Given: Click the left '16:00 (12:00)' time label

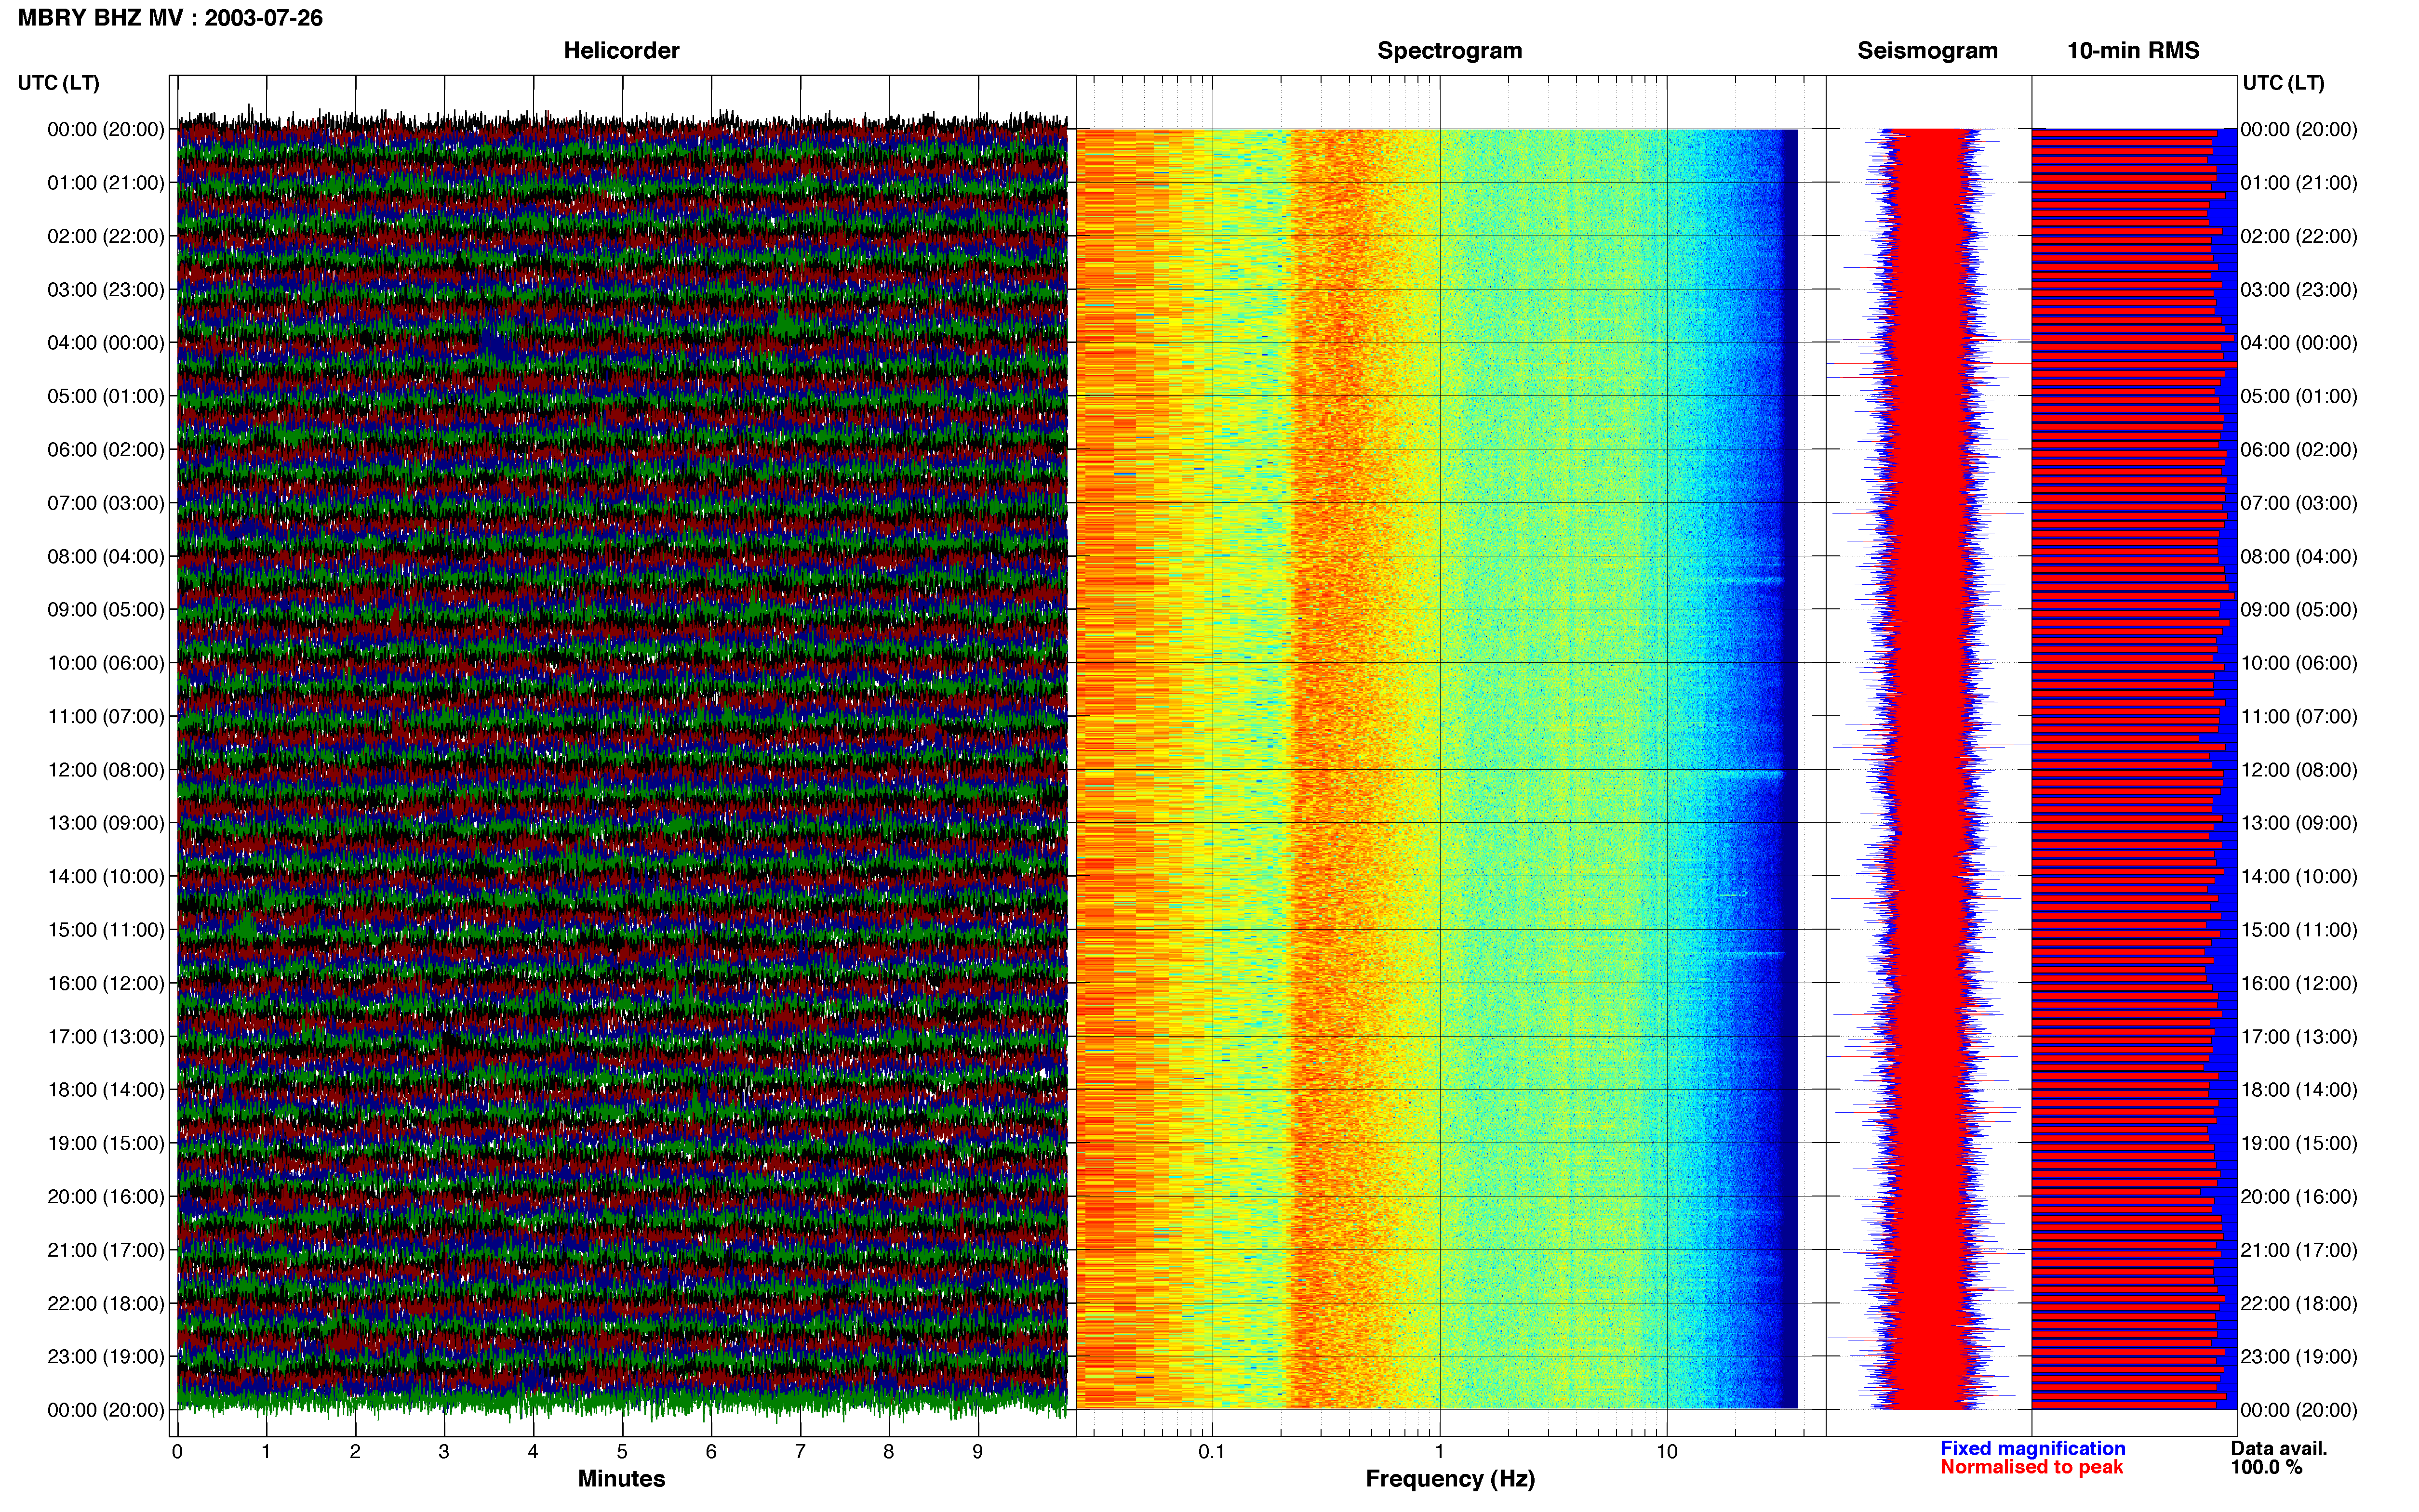Looking at the screenshot, I should point(106,983).
